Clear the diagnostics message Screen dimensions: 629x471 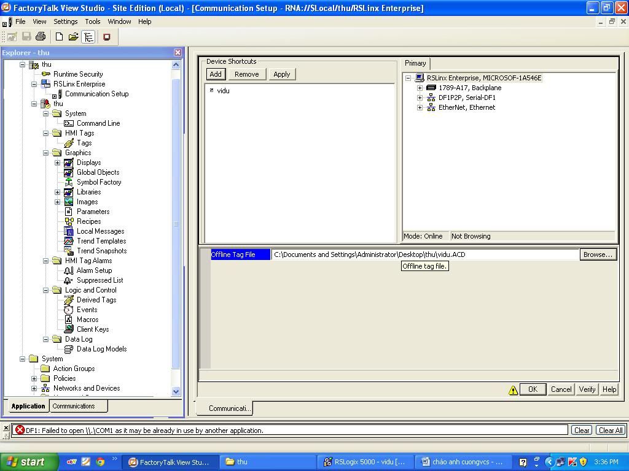click(582, 430)
